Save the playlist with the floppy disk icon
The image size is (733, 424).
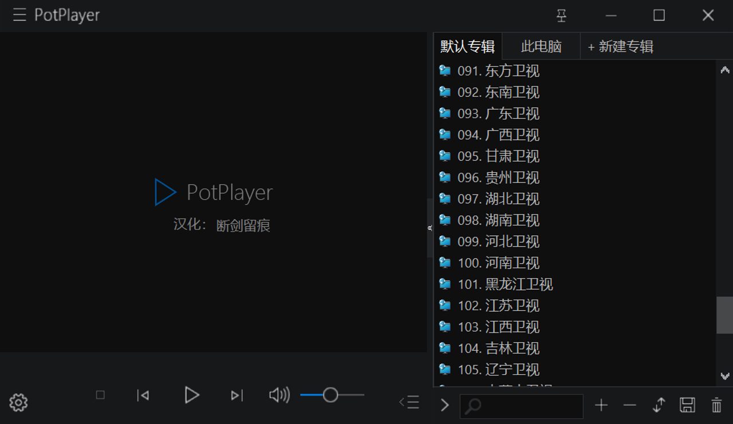(687, 405)
